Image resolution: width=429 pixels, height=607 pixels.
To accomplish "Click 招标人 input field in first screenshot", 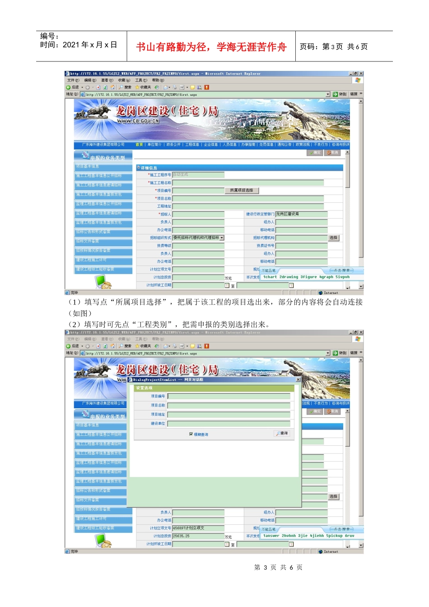I will tap(198, 214).
